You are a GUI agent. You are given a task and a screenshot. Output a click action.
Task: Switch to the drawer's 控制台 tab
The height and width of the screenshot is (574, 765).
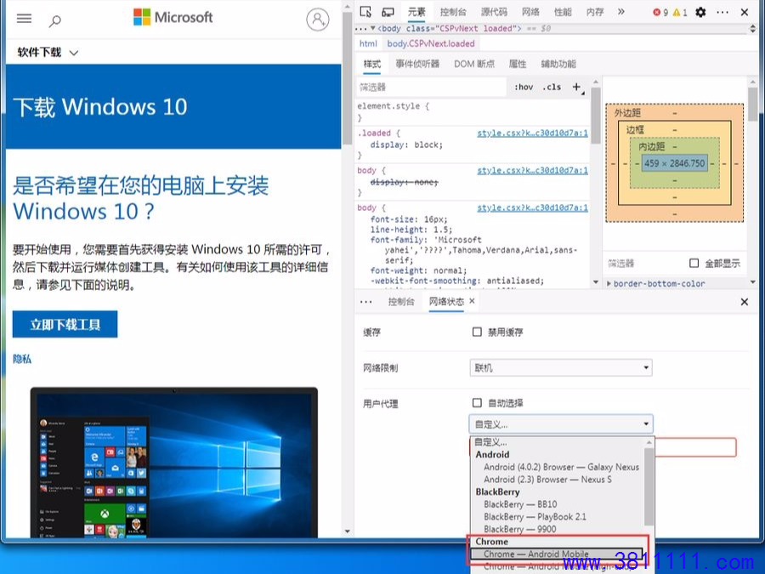tap(401, 302)
